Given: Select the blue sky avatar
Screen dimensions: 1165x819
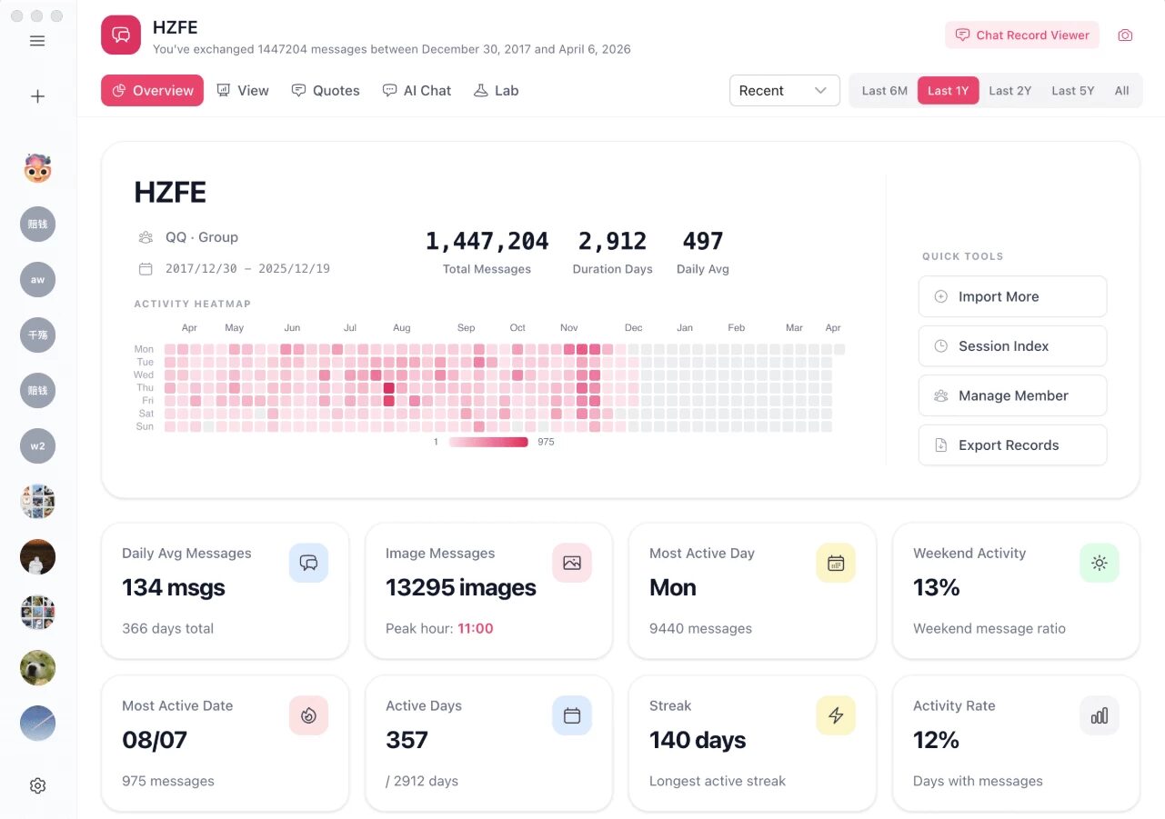Looking at the screenshot, I should (37, 724).
